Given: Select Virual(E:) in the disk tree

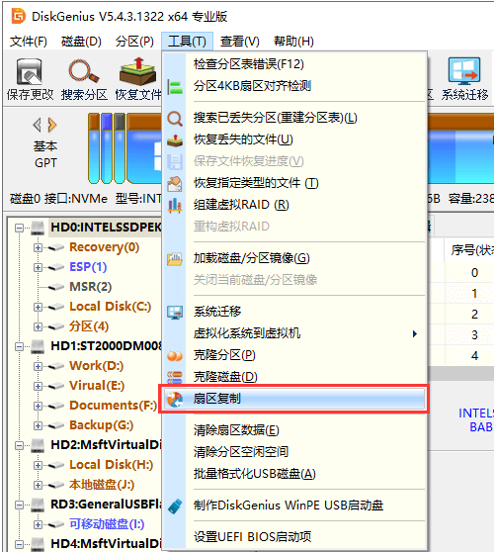Looking at the screenshot, I should (x=97, y=386).
